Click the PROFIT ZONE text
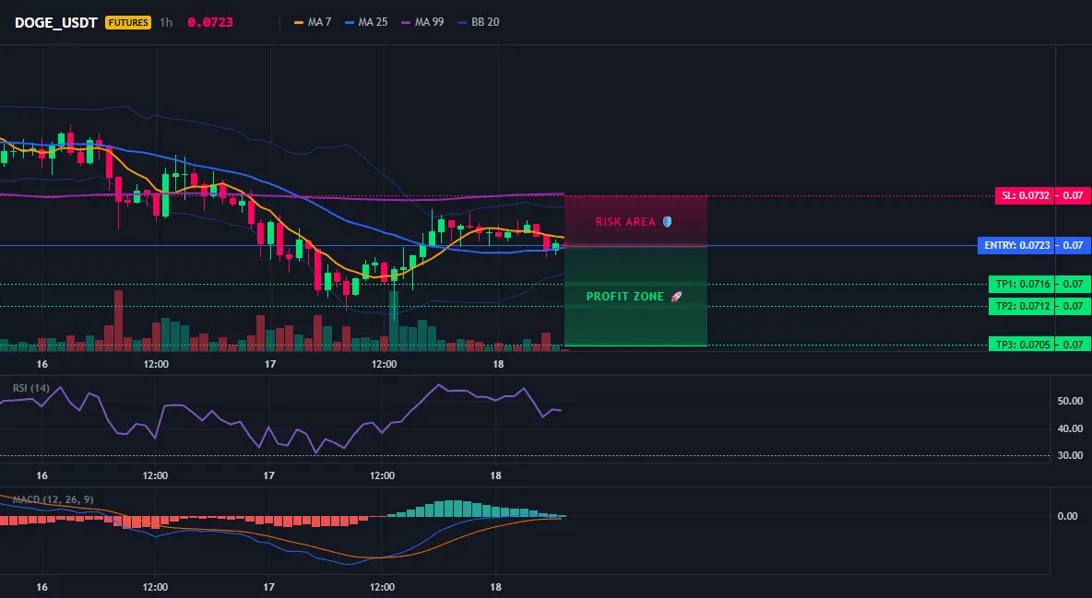 (625, 297)
